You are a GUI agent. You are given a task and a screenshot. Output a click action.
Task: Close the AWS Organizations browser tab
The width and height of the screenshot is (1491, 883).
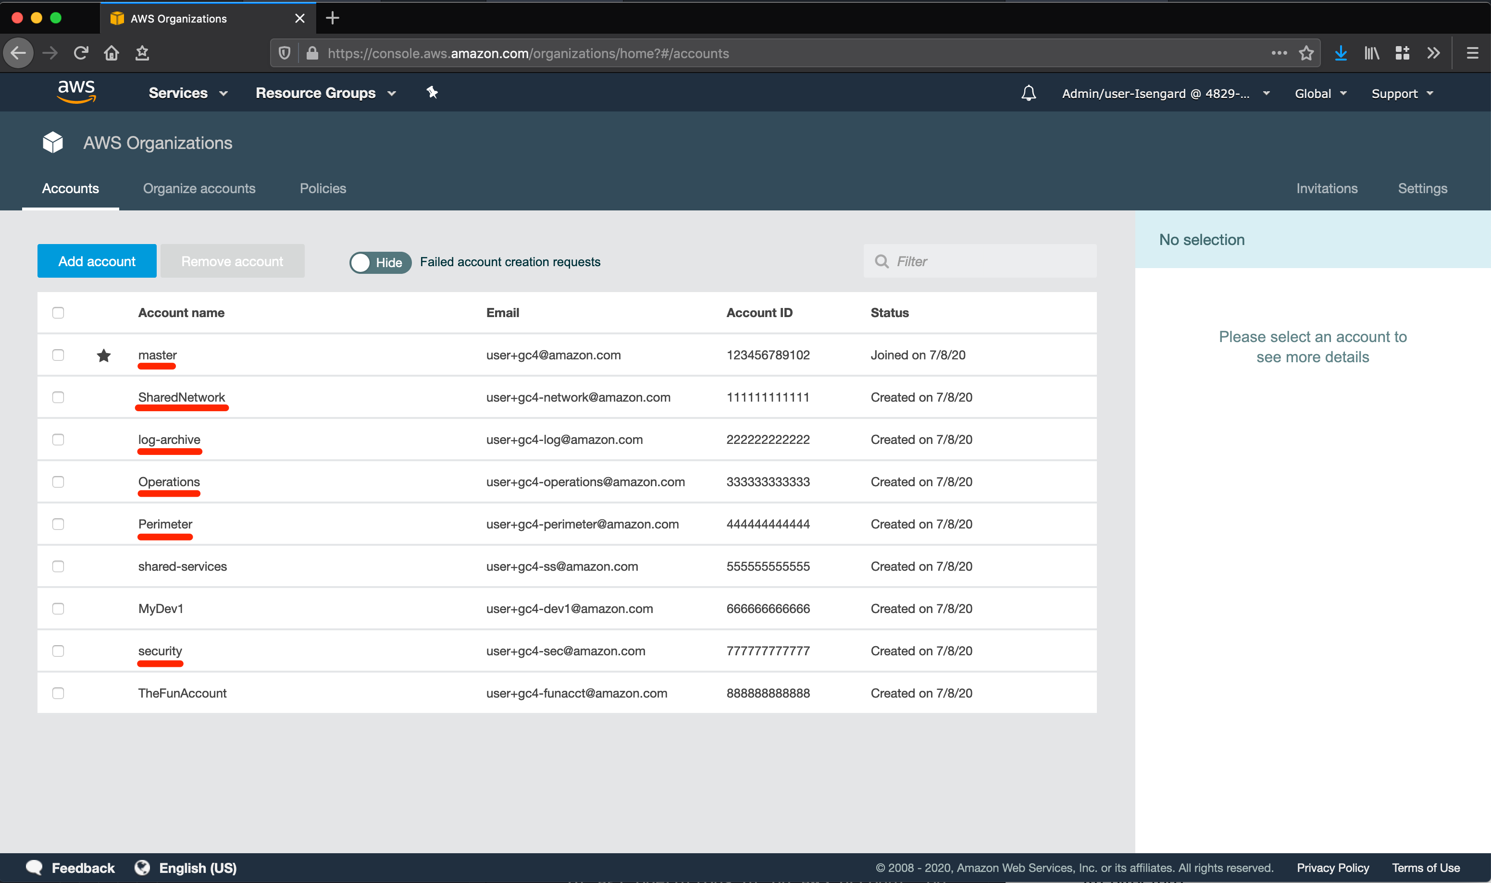300,18
